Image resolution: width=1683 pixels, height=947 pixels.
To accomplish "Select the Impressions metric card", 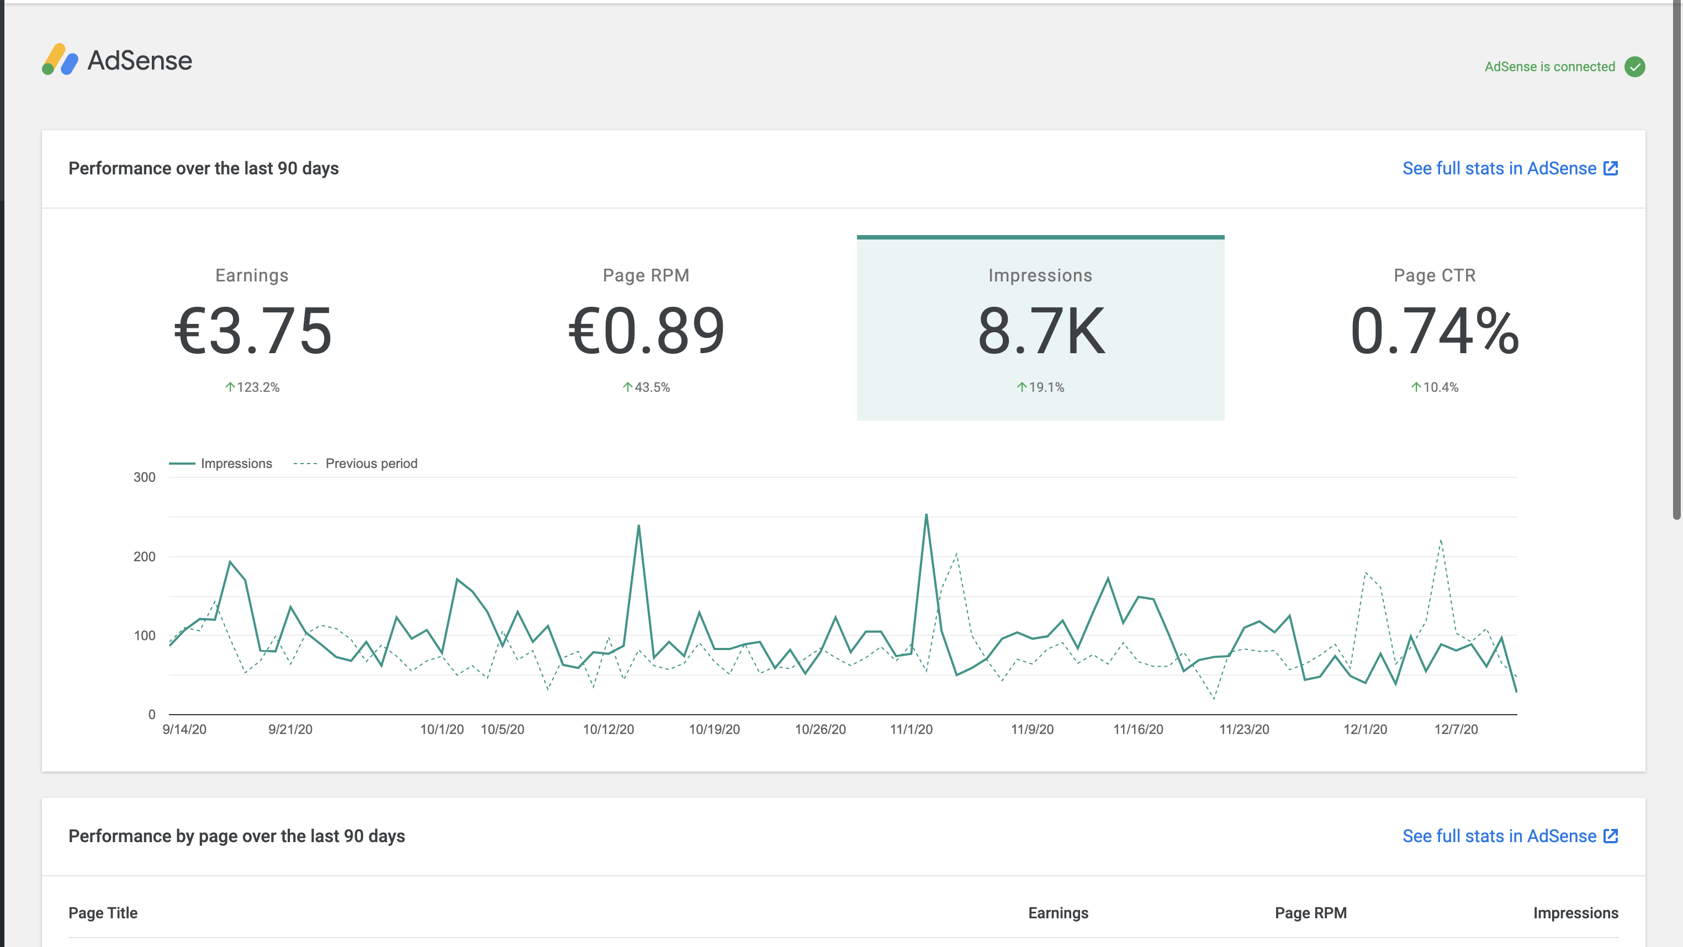I will click(x=1040, y=327).
